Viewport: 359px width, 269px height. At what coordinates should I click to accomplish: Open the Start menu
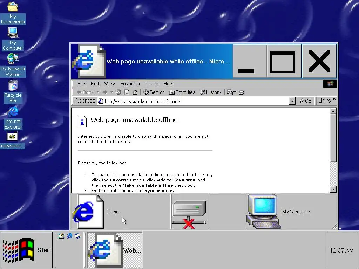pyautogui.click(x=27, y=250)
